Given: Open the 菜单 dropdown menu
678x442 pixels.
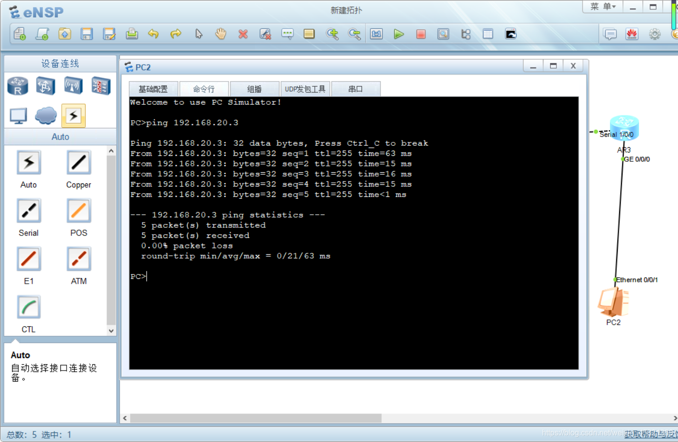Looking at the screenshot, I should [603, 7].
